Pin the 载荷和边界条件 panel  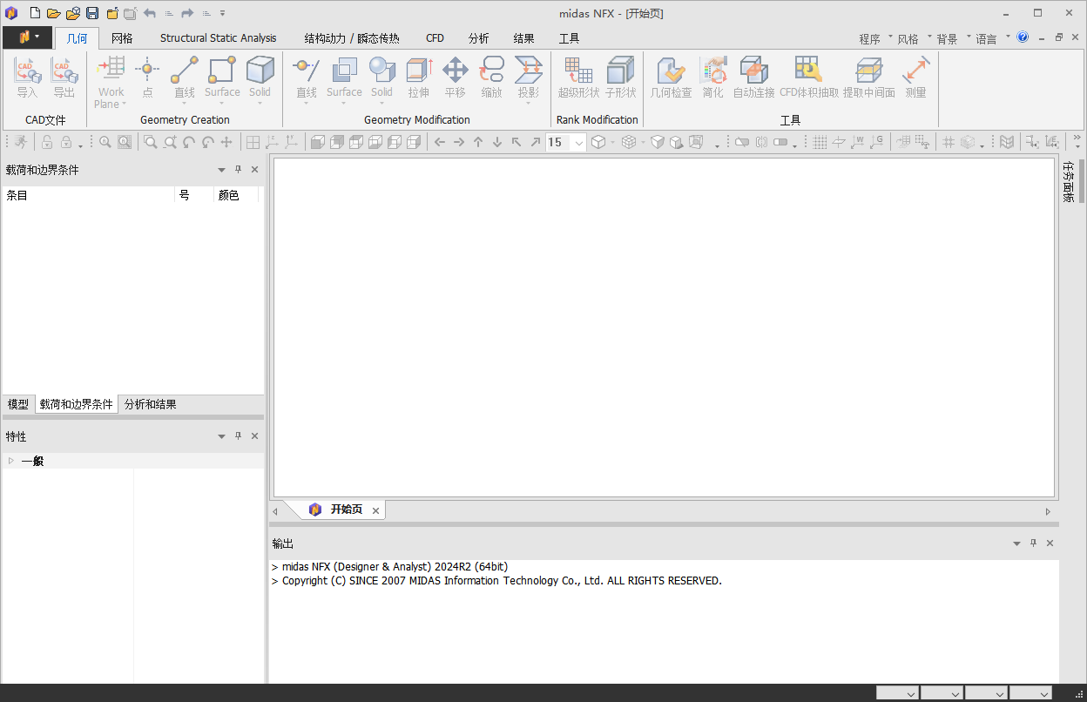[x=239, y=170]
